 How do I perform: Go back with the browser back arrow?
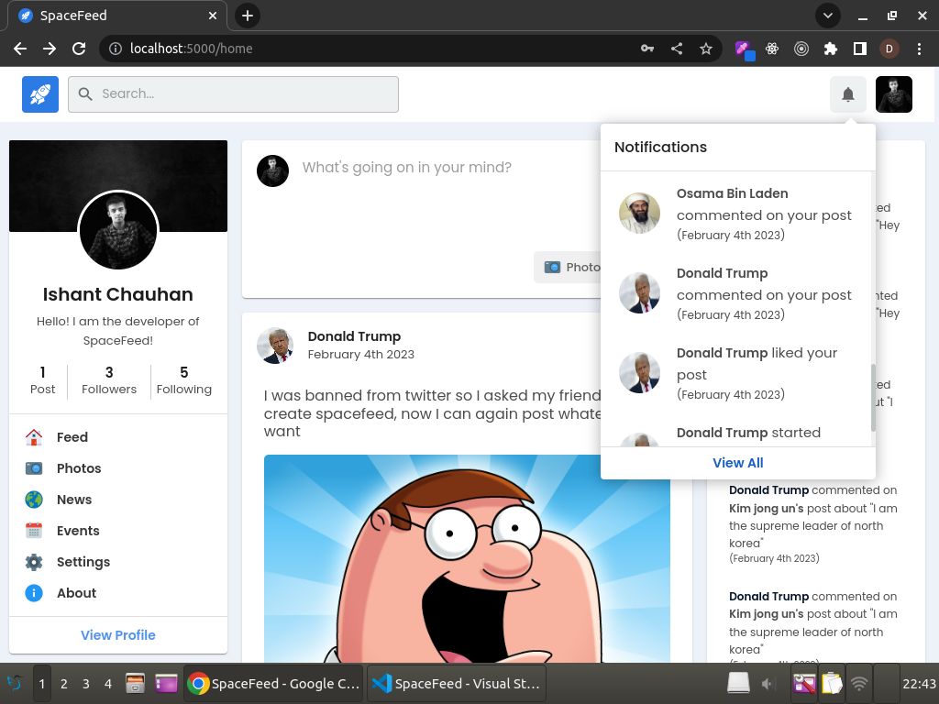tap(20, 49)
